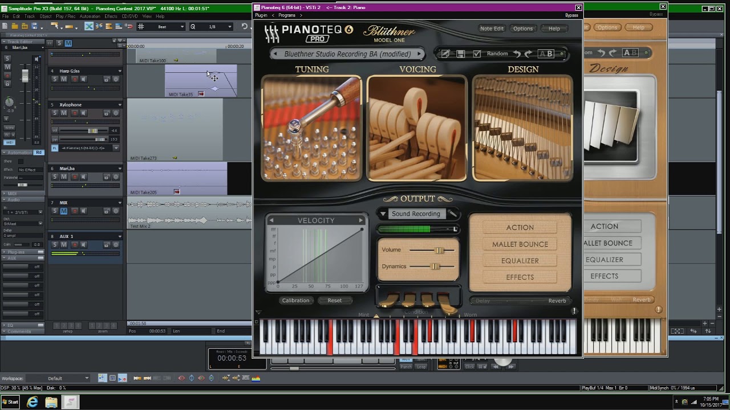Open the Automation menu
This screenshot has width=730, height=410.
[90, 17]
